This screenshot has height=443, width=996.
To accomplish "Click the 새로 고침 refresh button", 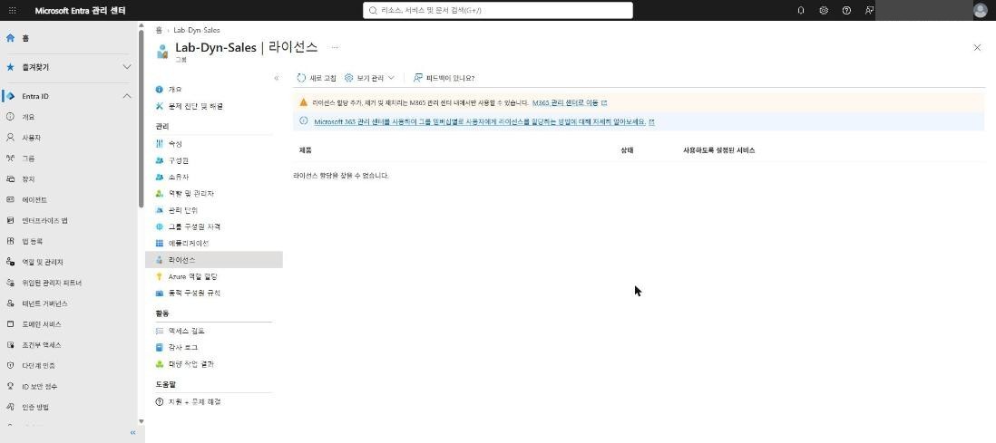I will 317,78.
